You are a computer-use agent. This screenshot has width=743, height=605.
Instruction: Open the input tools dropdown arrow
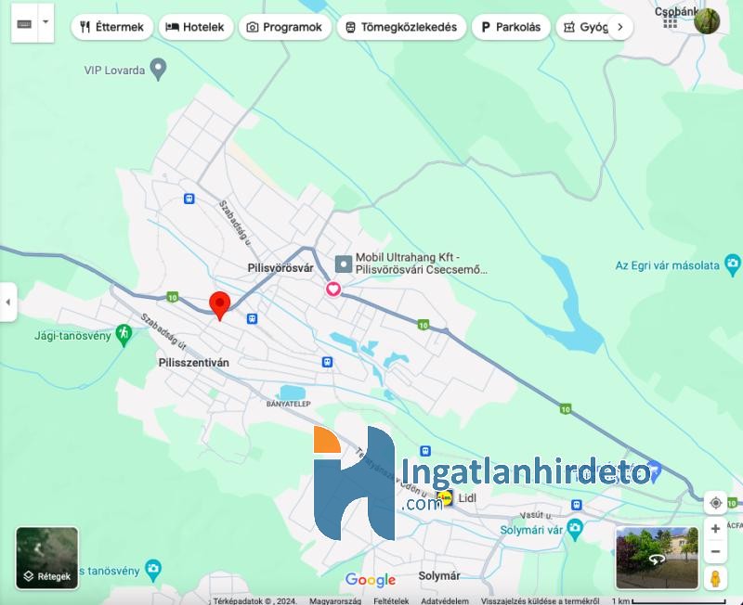[x=46, y=22]
